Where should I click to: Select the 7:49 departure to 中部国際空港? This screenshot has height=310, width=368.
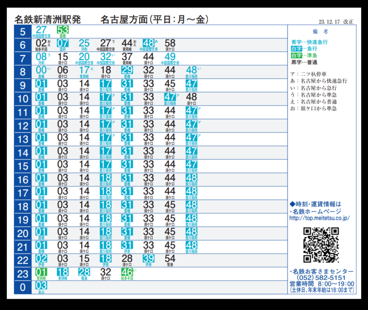point(170,58)
